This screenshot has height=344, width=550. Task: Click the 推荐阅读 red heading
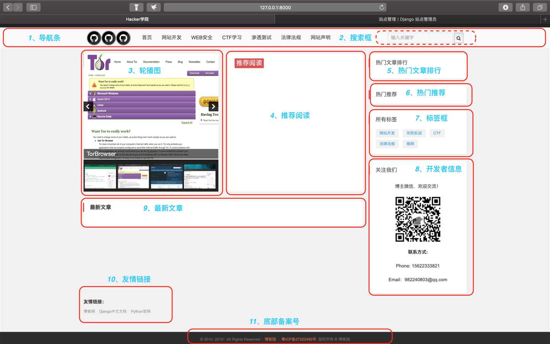click(249, 63)
